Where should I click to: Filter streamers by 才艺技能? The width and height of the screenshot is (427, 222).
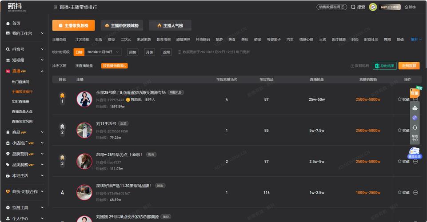pos(83,40)
